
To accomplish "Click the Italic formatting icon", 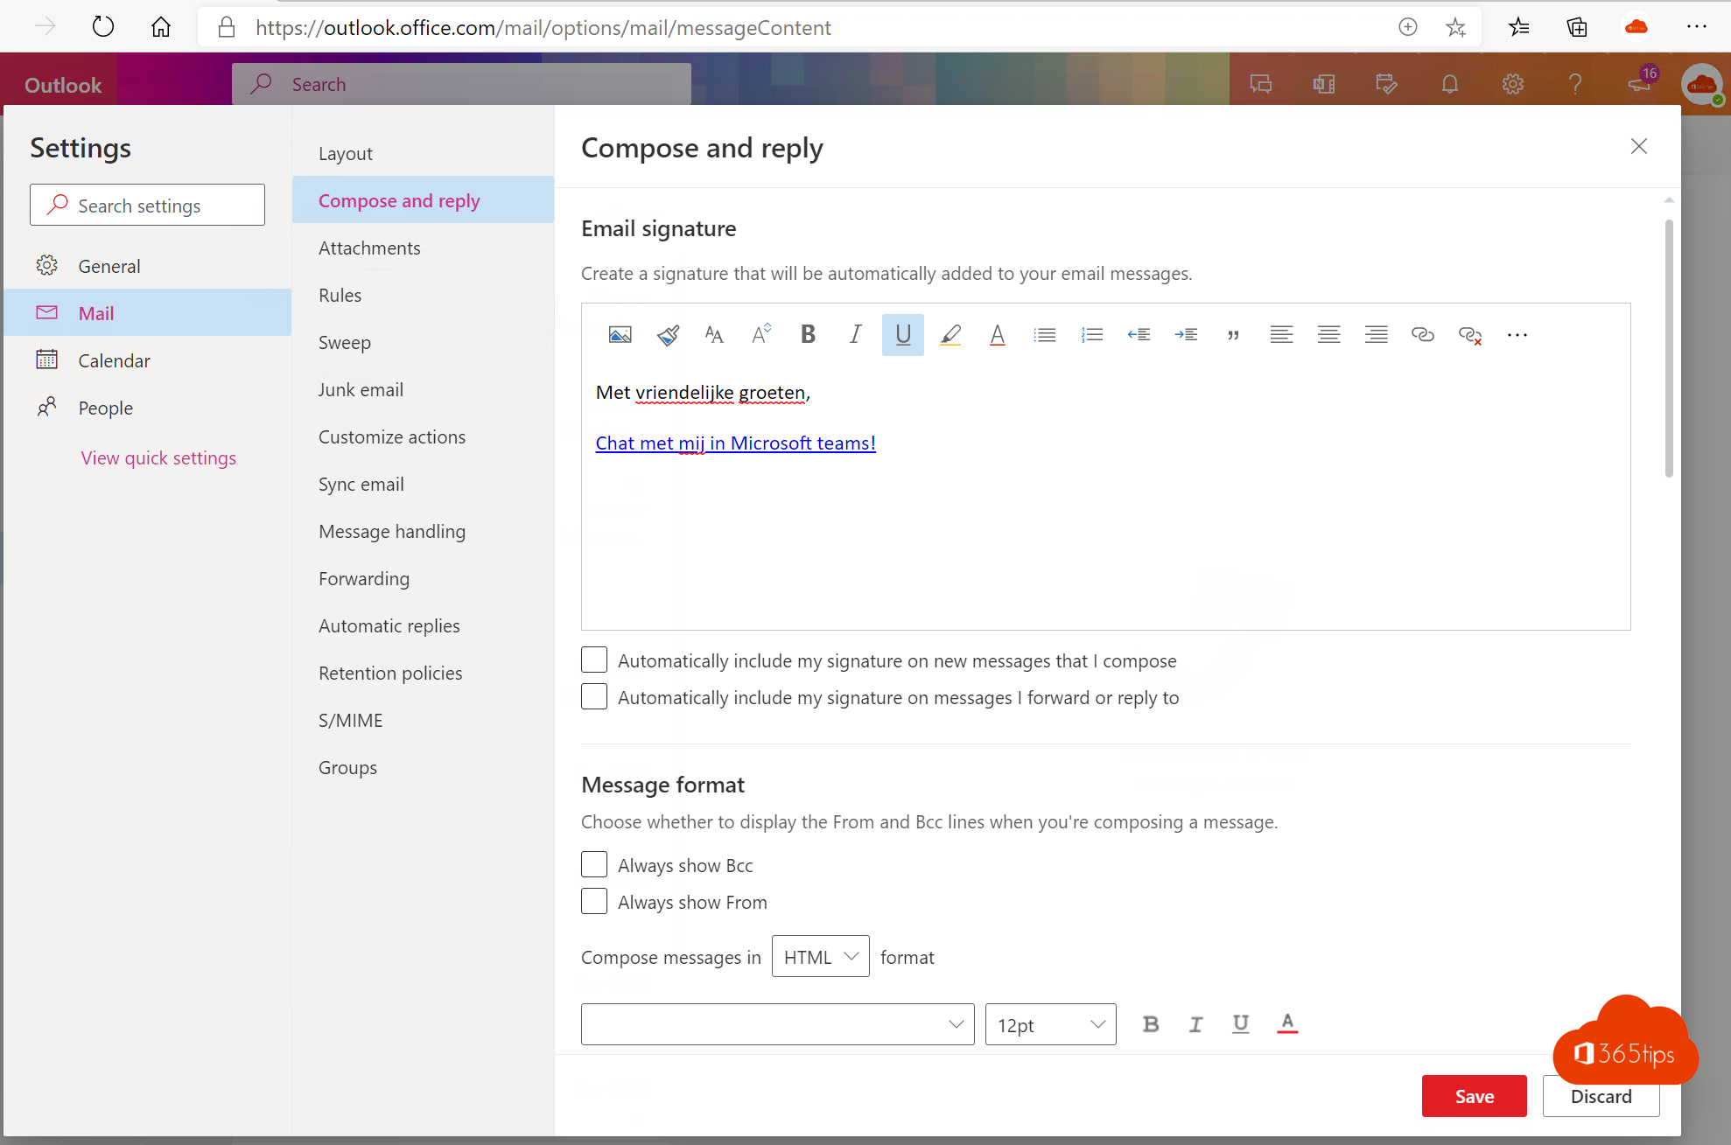I will coord(855,335).
